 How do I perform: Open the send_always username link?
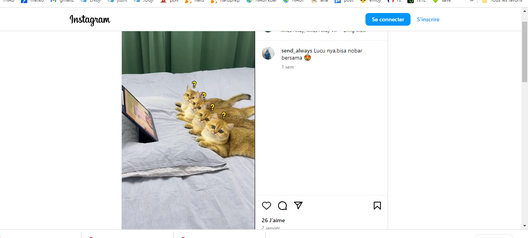tap(297, 51)
